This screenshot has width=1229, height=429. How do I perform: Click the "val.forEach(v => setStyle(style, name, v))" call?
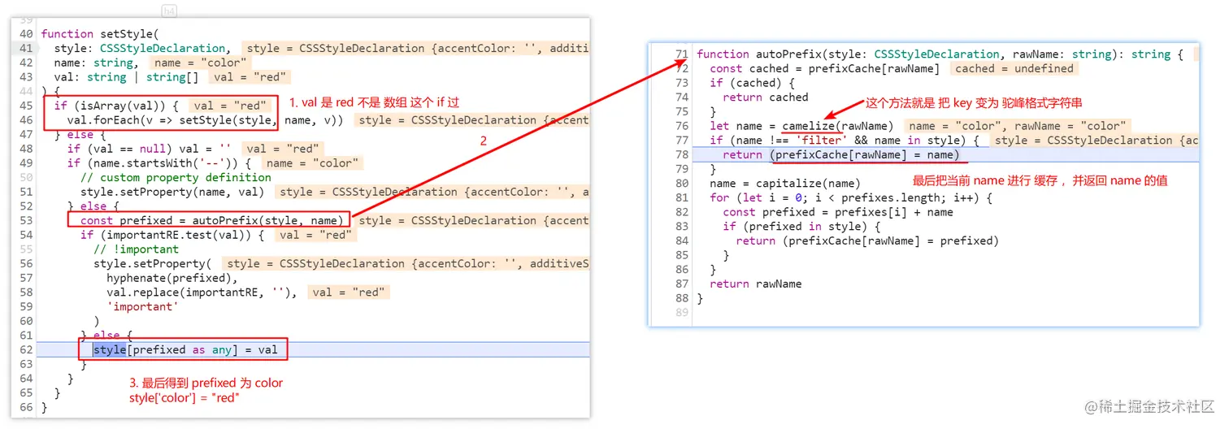pyautogui.click(x=205, y=120)
